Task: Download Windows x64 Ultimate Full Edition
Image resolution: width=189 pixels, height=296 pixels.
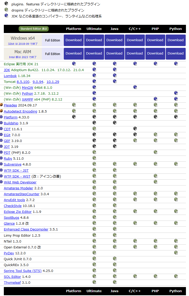Action: pos(94,40)
